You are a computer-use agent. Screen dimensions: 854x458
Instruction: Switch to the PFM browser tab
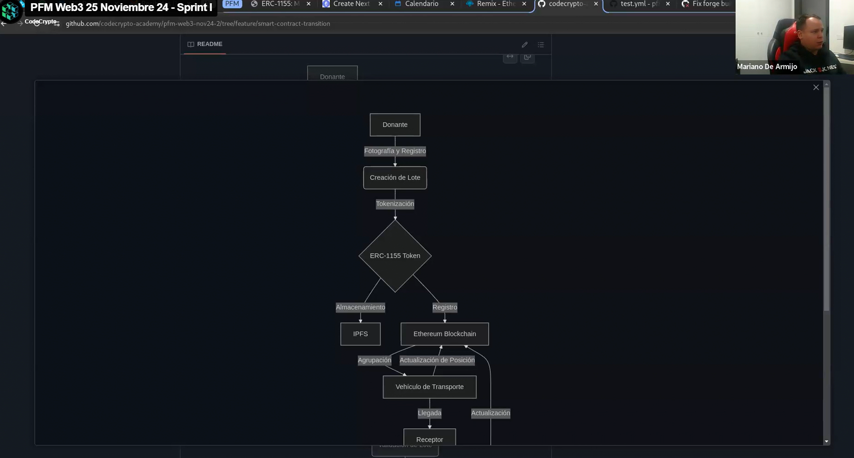pyautogui.click(x=232, y=4)
